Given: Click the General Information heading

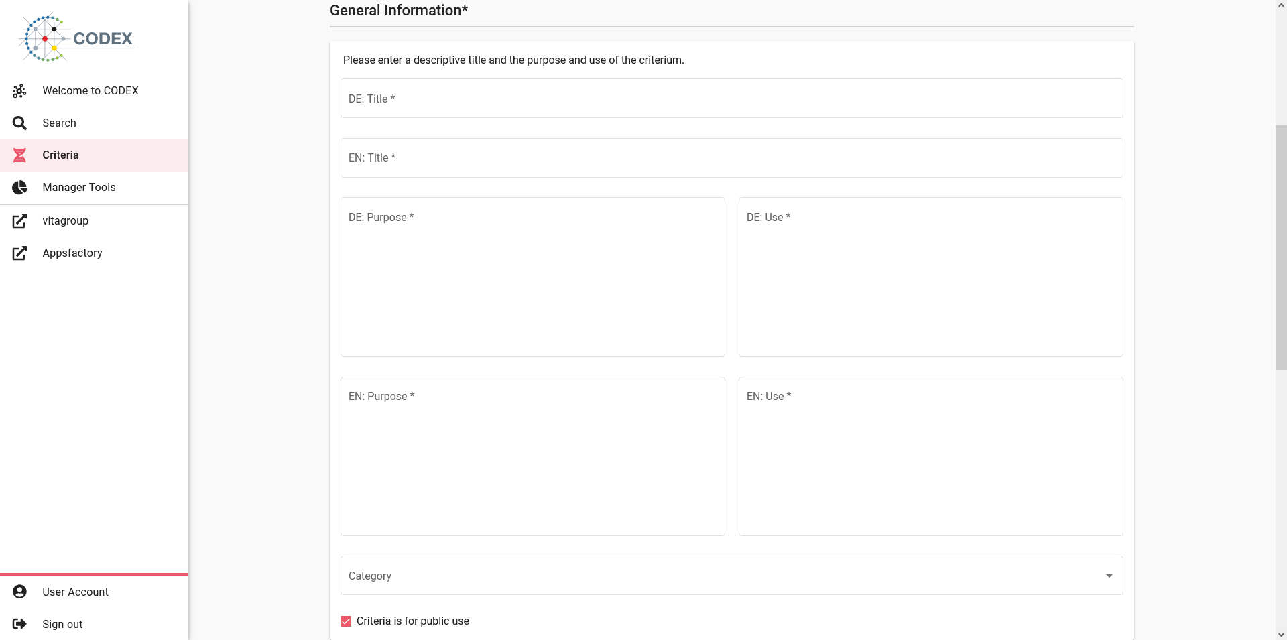Looking at the screenshot, I should [x=399, y=11].
